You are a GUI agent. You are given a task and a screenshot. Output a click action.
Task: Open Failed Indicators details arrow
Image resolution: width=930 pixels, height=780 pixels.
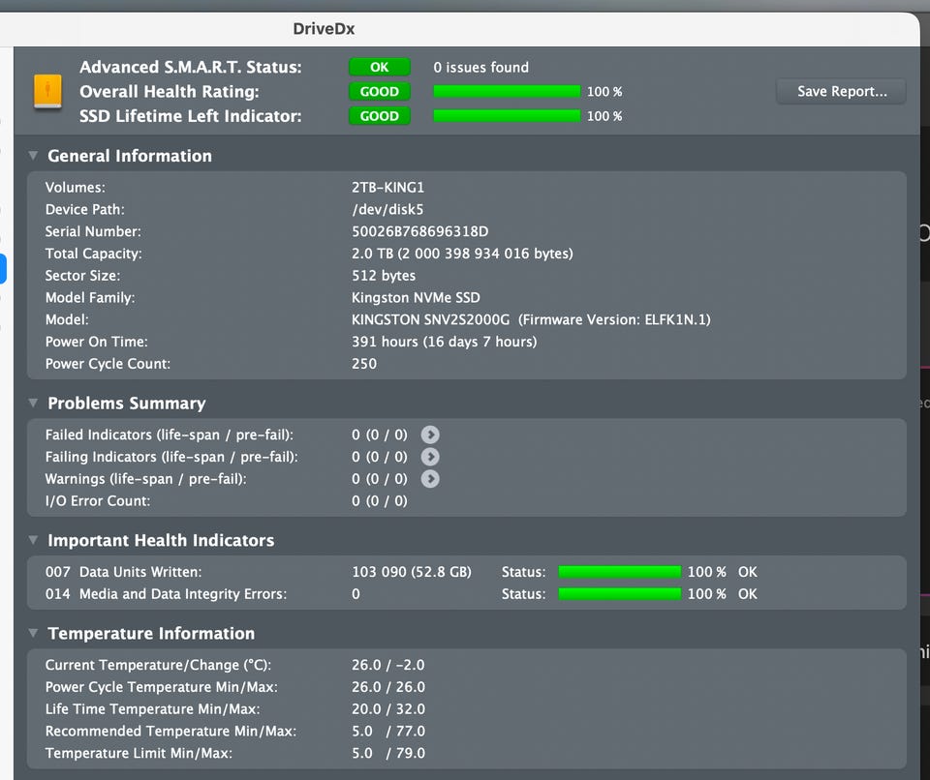tap(430, 435)
